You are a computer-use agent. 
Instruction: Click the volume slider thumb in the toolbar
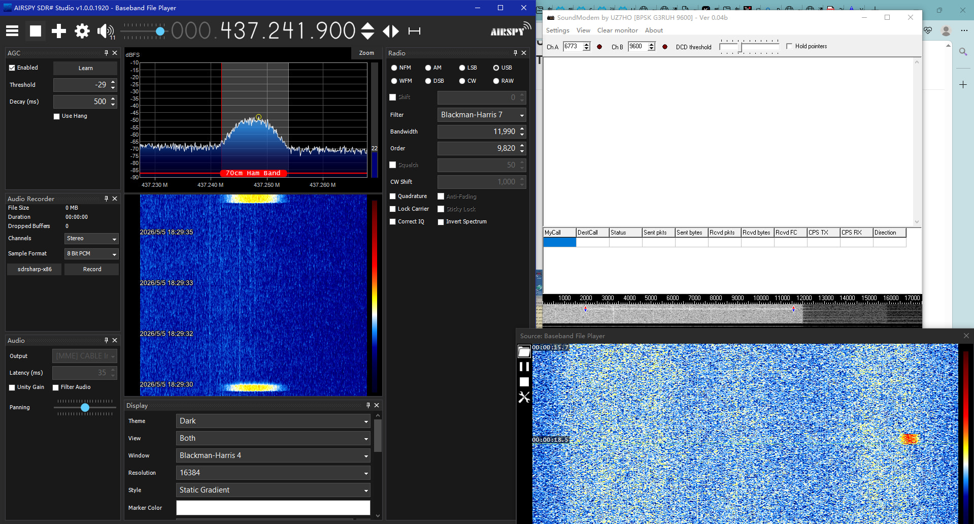(x=160, y=31)
